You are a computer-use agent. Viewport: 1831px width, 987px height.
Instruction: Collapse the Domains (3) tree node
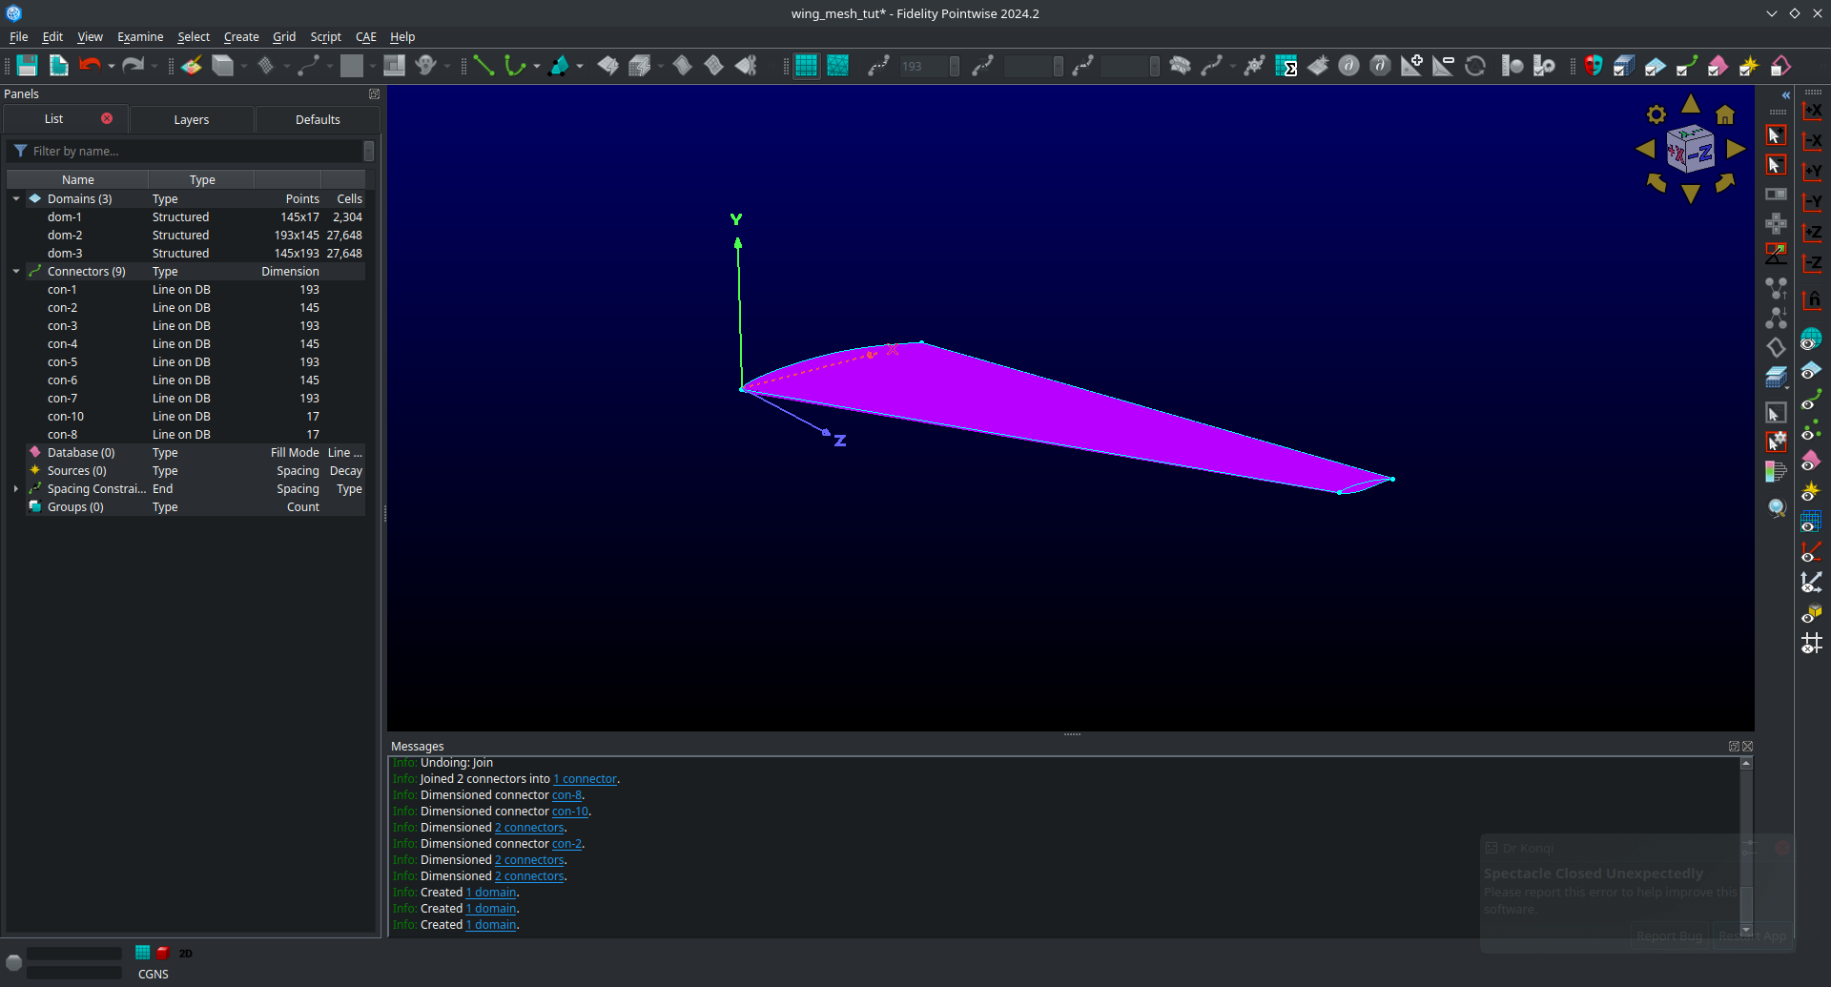click(15, 198)
